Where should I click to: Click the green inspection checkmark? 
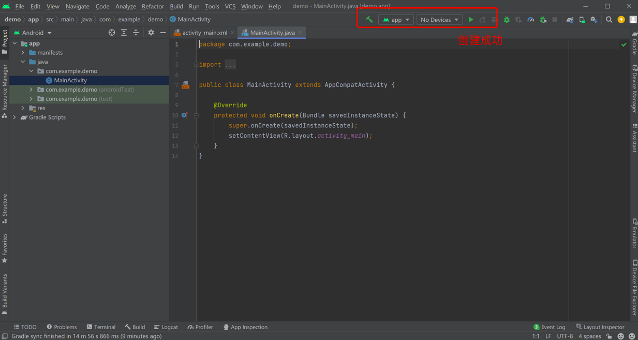coord(624,45)
